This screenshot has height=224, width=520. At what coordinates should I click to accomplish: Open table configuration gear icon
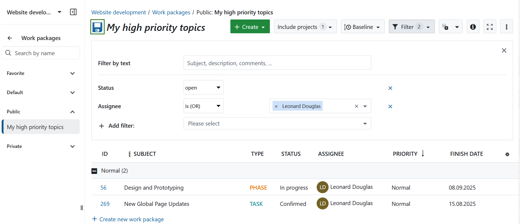(x=507, y=154)
